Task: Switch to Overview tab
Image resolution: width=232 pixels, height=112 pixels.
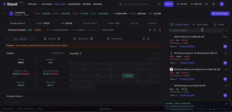Action: pyautogui.click(x=21, y=39)
